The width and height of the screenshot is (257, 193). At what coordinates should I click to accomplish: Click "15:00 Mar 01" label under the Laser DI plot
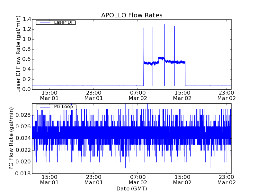49,96
